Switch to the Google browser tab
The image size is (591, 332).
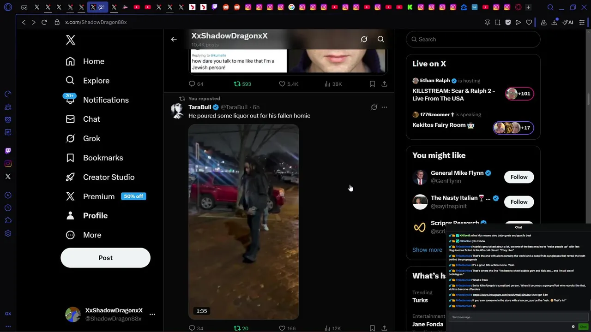(291, 7)
